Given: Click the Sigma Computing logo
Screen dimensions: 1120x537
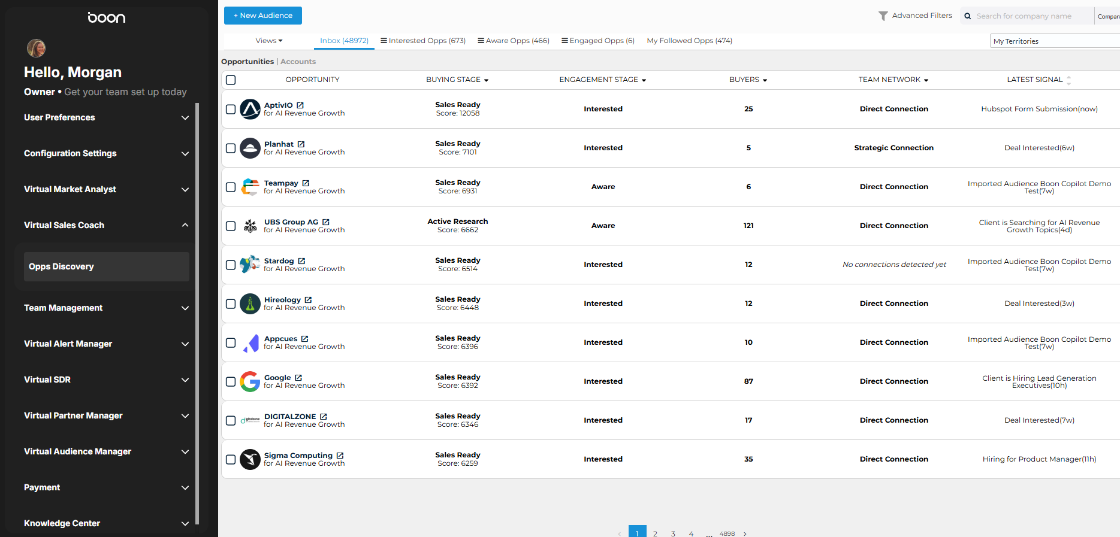Looking at the screenshot, I should coord(250,459).
